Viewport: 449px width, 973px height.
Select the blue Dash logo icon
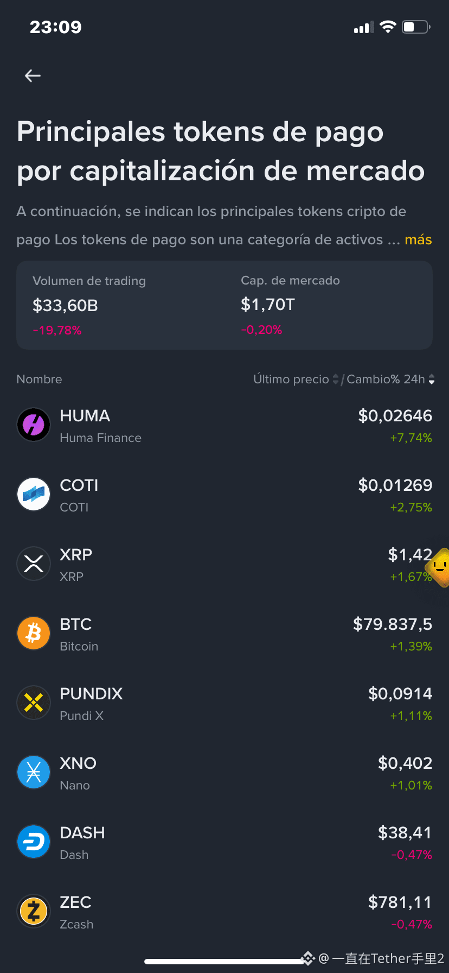pyautogui.click(x=34, y=842)
